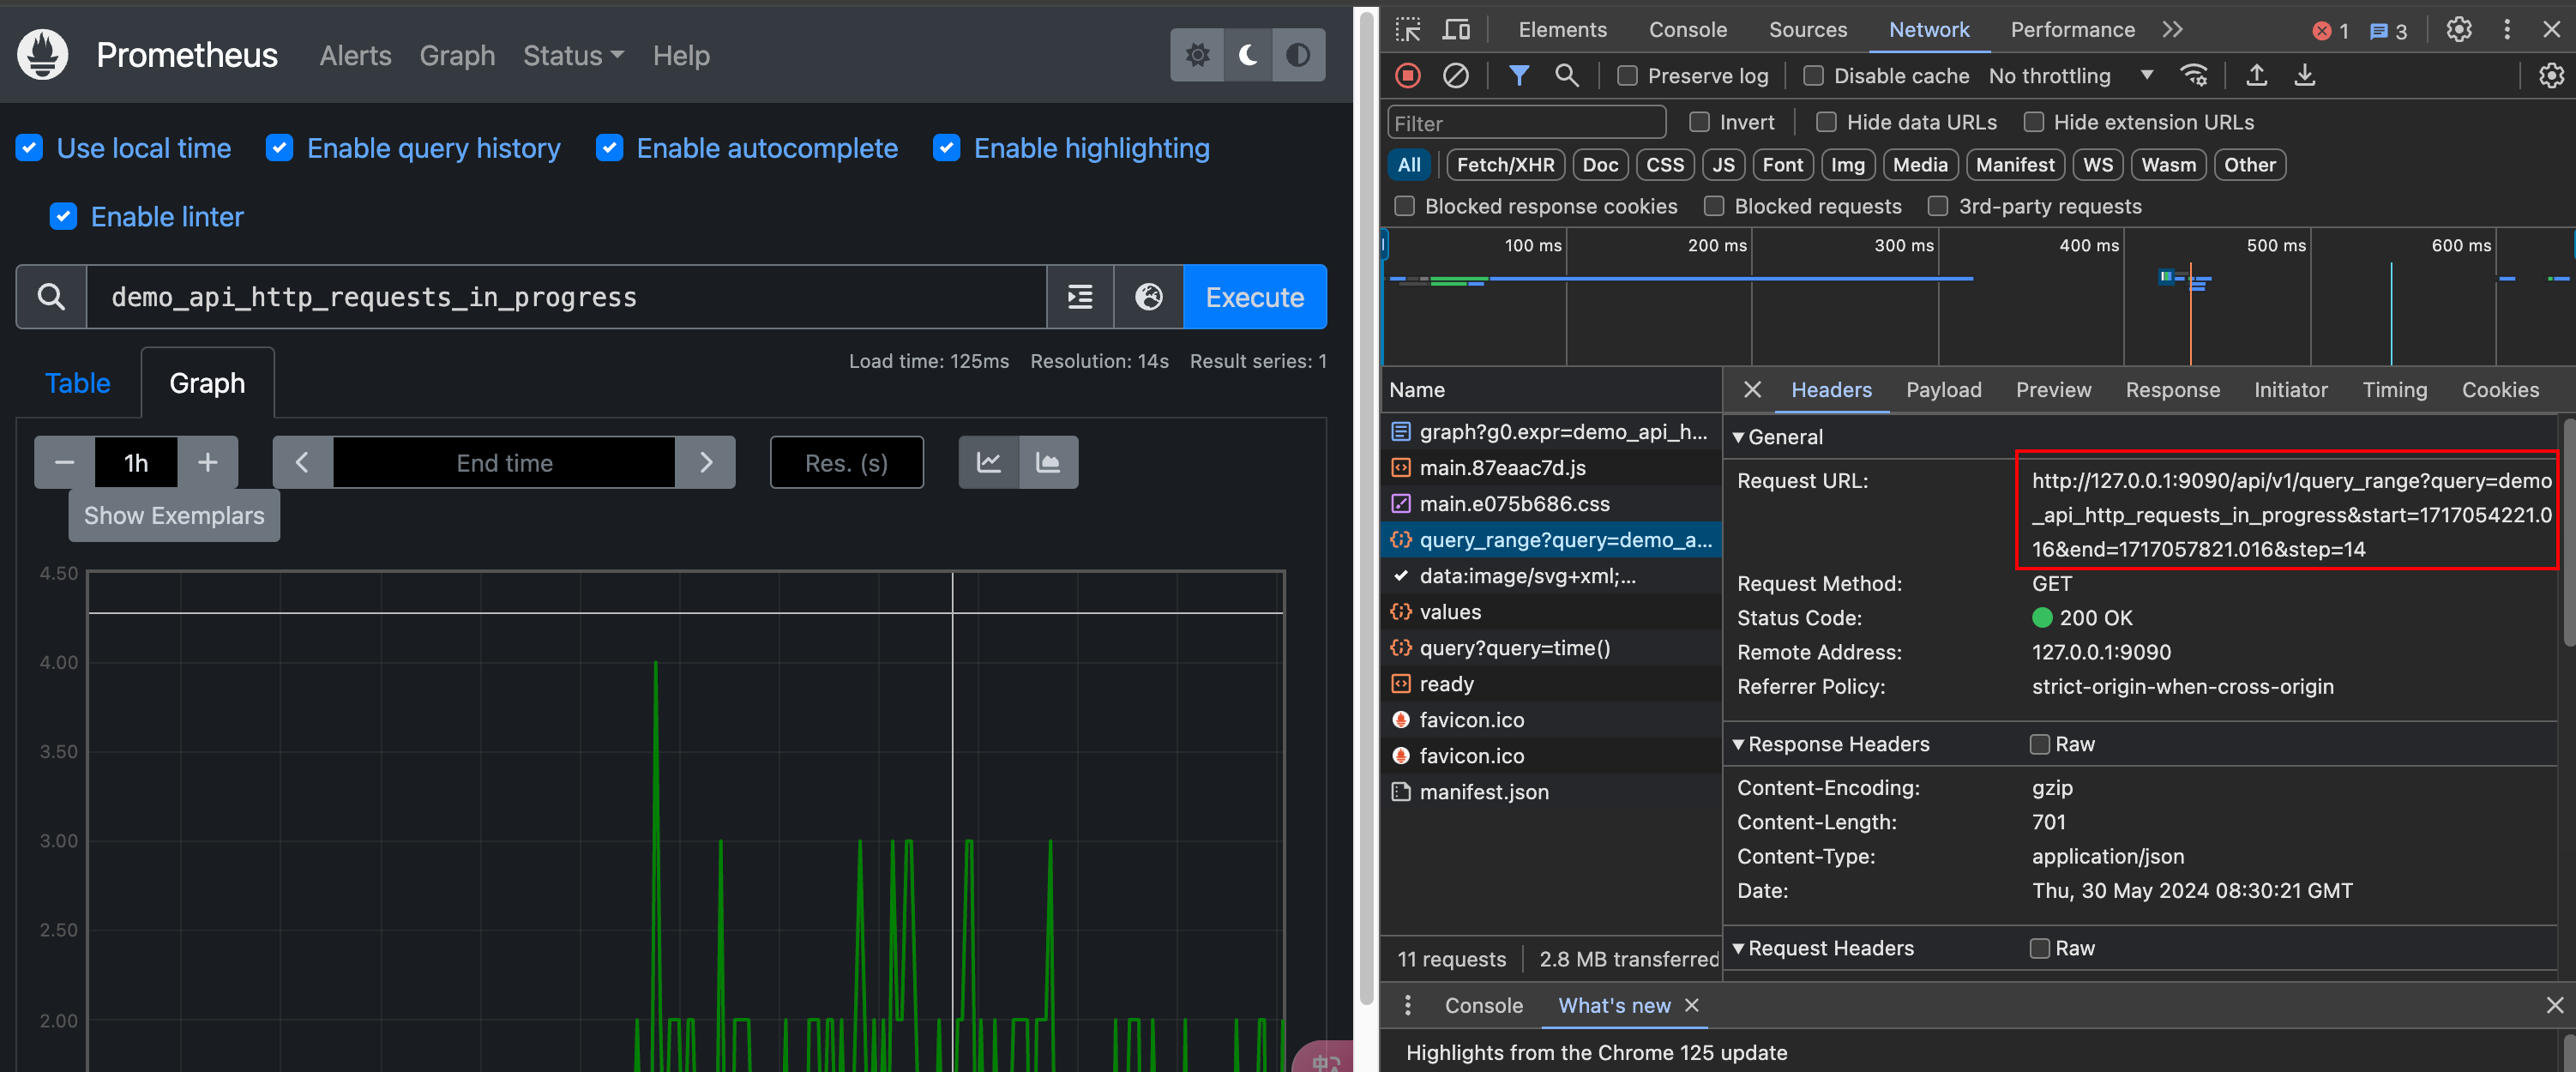The height and width of the screenshot is (1072, 2576).
Task: Show the unstacked line chart
Action: click(x=989, y=463)
